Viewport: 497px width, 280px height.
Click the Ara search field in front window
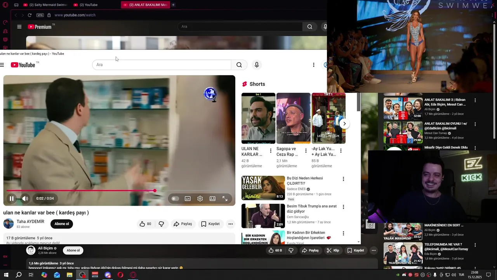(162, 65)
